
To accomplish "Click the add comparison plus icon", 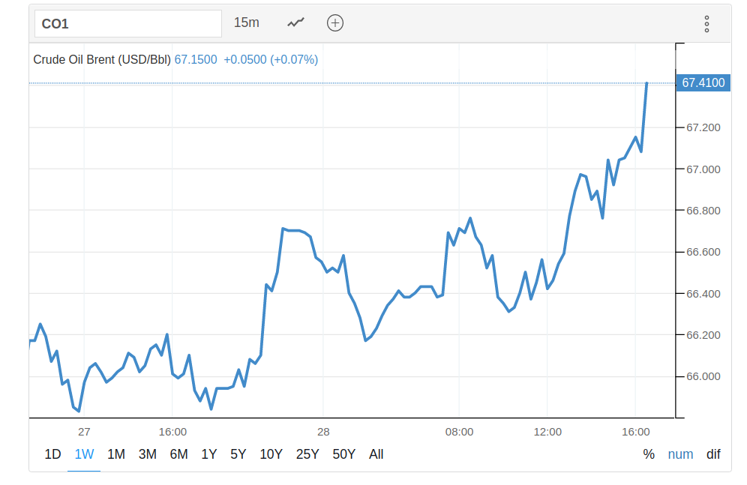I will pos(335,22).
